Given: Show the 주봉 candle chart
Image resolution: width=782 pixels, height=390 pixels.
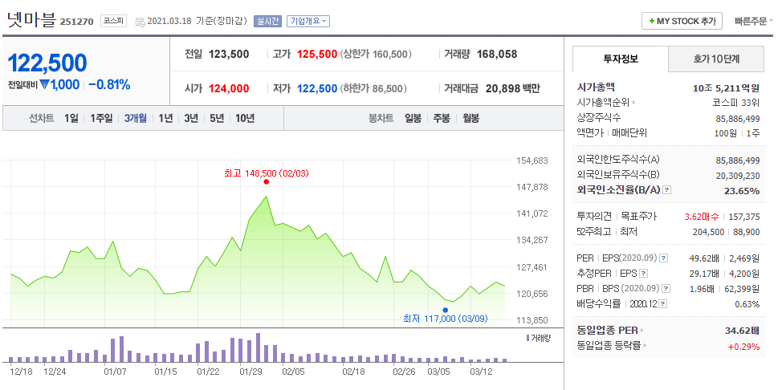Looking at the screenshot, I should point(442,119).
